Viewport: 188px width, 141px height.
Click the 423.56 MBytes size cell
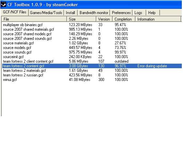[80, 75]
